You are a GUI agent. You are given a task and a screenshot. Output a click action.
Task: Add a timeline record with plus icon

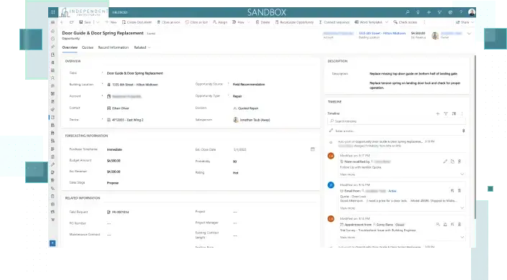(437, 113)
